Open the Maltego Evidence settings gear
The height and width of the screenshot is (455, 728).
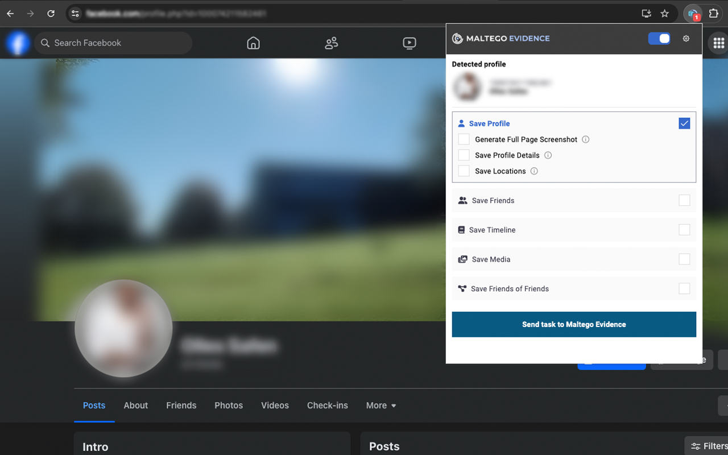[x=686, y=38]
